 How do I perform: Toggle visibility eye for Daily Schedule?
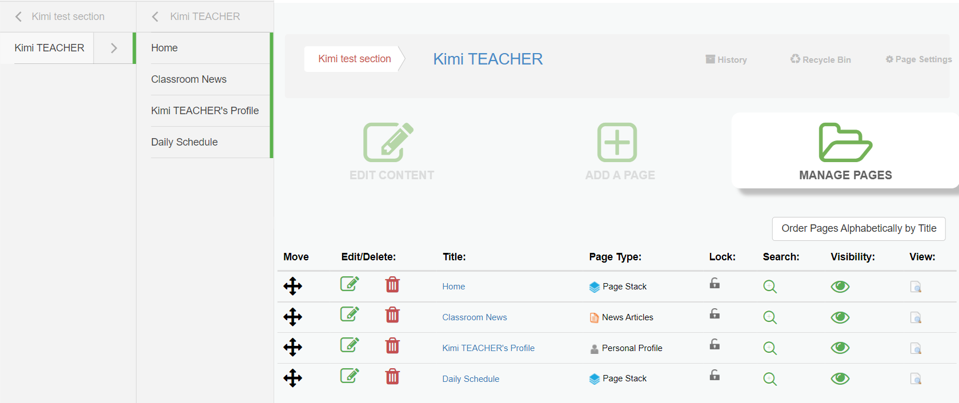coord(840,378)
